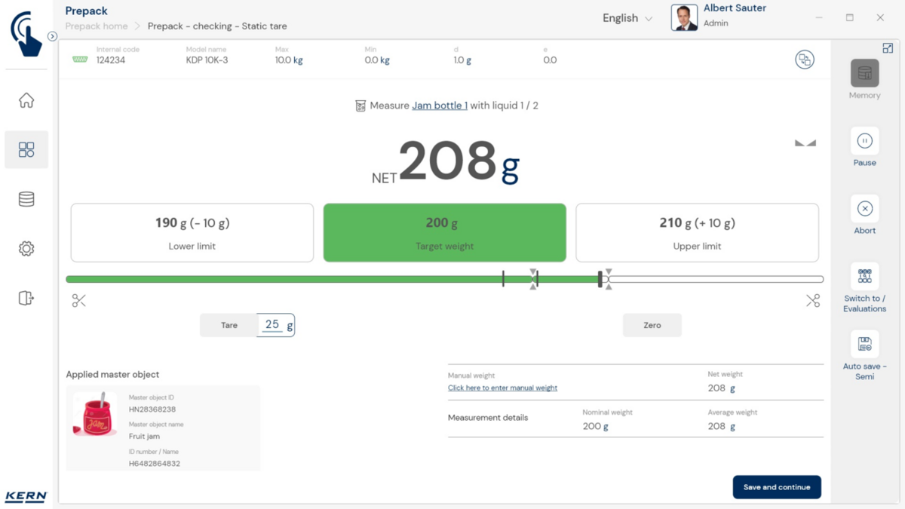Click the logout icon in sidebar
This screenshot has height=509, width=905.
click(x=26, y=299)
